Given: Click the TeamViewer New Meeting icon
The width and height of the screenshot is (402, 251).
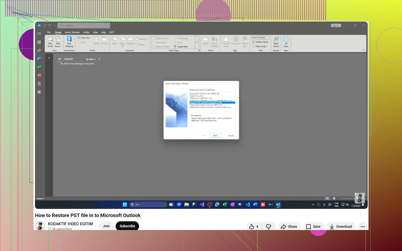Looking at the screenshot, I should pyautogui.click(x=69, y=42).
